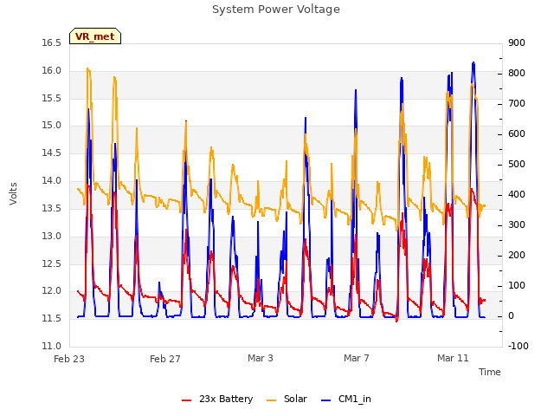The height and width of the screenshot is (416, 554).
Task: Click the 11.5 left axis value
Action: [52, 319]
